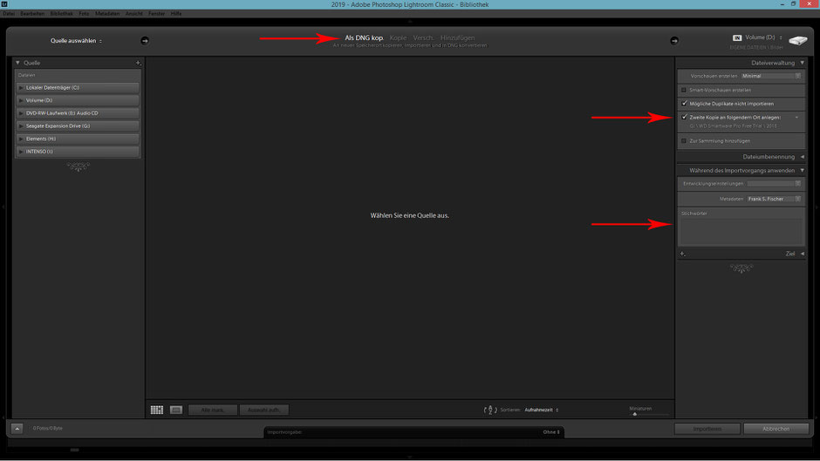
Task: Toggle Smart-Vorschauen erstellen checkbox
Action: coord(684,90)
